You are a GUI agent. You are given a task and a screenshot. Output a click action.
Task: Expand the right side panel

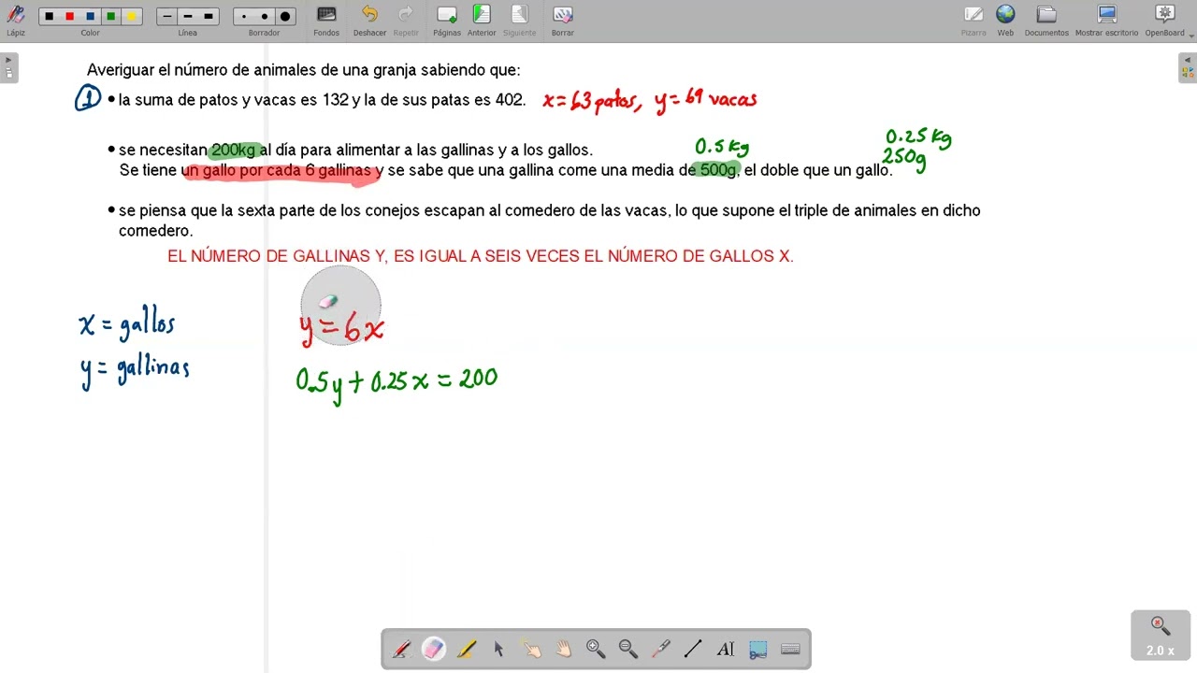[x=1188, y=67]
